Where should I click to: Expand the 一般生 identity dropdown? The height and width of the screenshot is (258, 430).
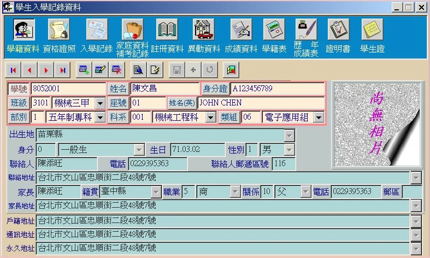click(139, 150)
